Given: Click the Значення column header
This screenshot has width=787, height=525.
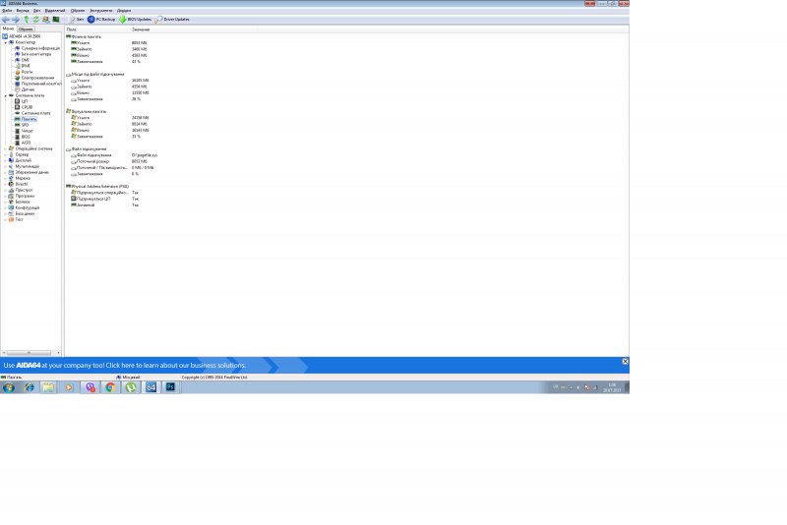Looking at the screenshot, I should (141, 29).
